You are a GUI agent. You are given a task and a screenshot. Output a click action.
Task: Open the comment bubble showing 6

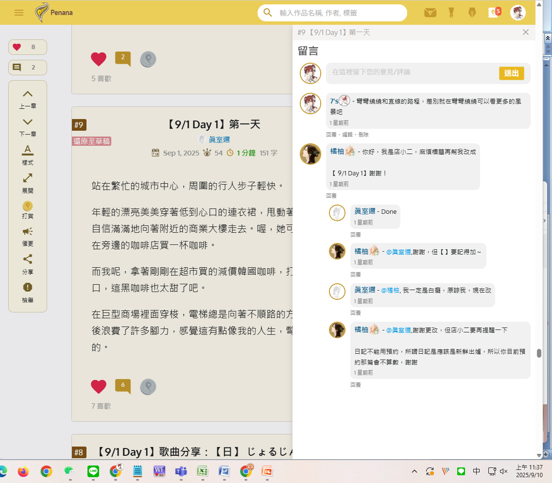pos(123,386)
